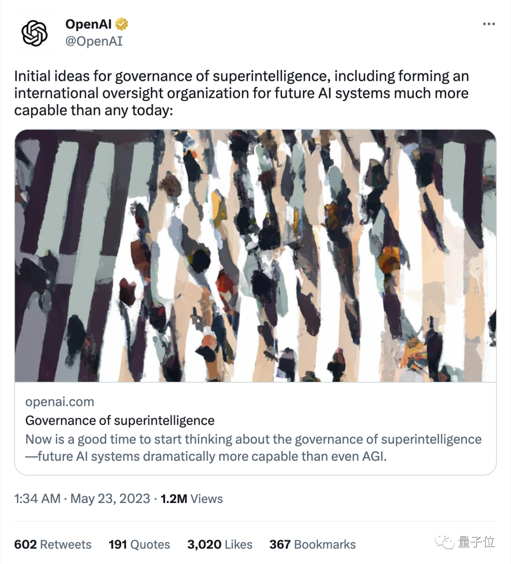This screenshot has height=564, width=511.
Task: Open the 'Governance of superintelligence' card title
Action: tap(120, 421)
